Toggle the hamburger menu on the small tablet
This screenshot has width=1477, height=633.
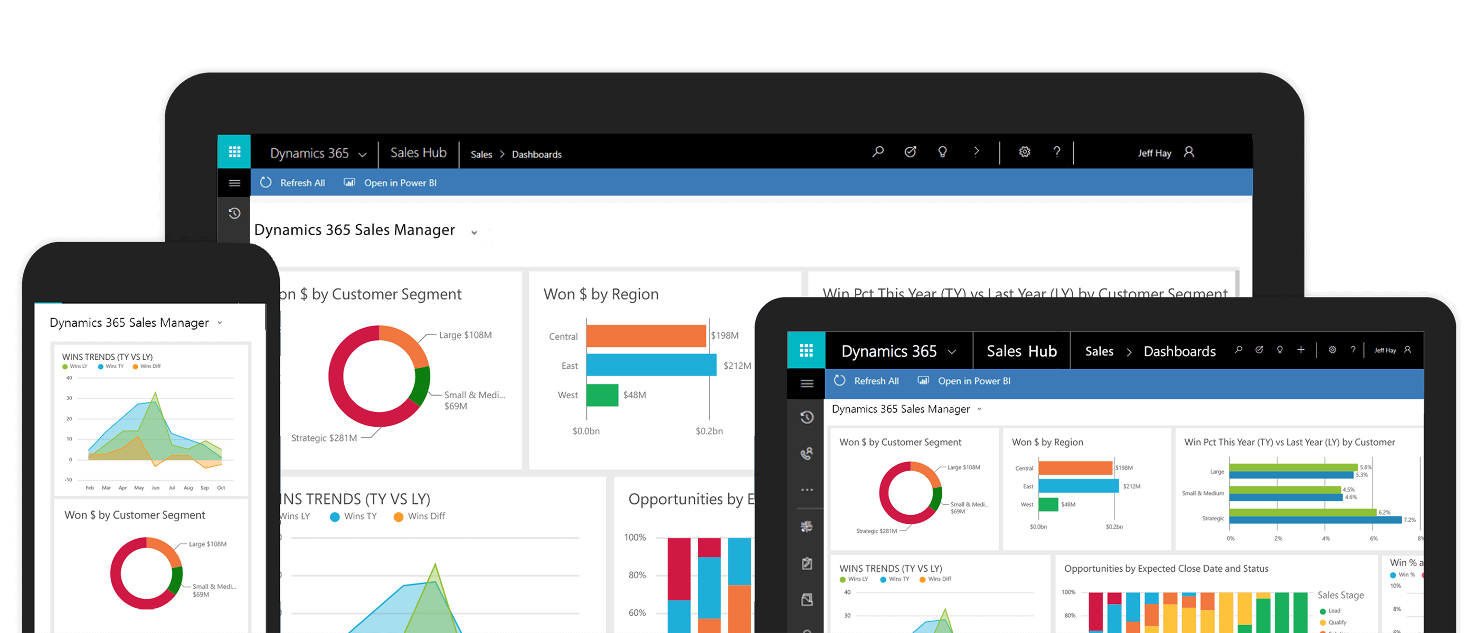point(806,383)
